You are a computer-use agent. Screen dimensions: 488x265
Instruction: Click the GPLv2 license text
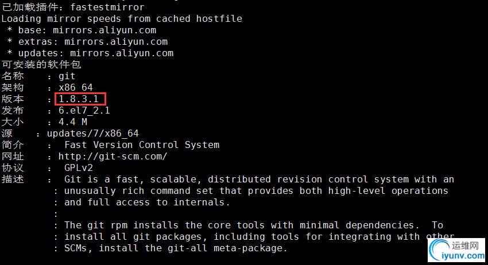[x=79, y=167]
